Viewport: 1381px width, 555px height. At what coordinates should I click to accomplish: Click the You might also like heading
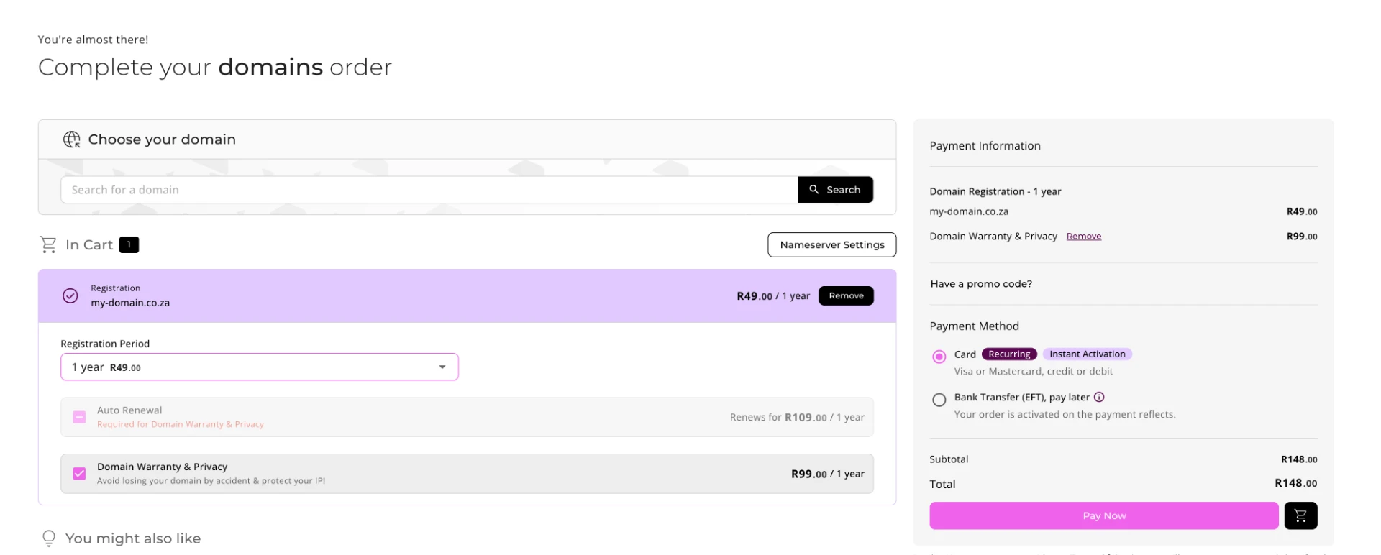point(133,538)
